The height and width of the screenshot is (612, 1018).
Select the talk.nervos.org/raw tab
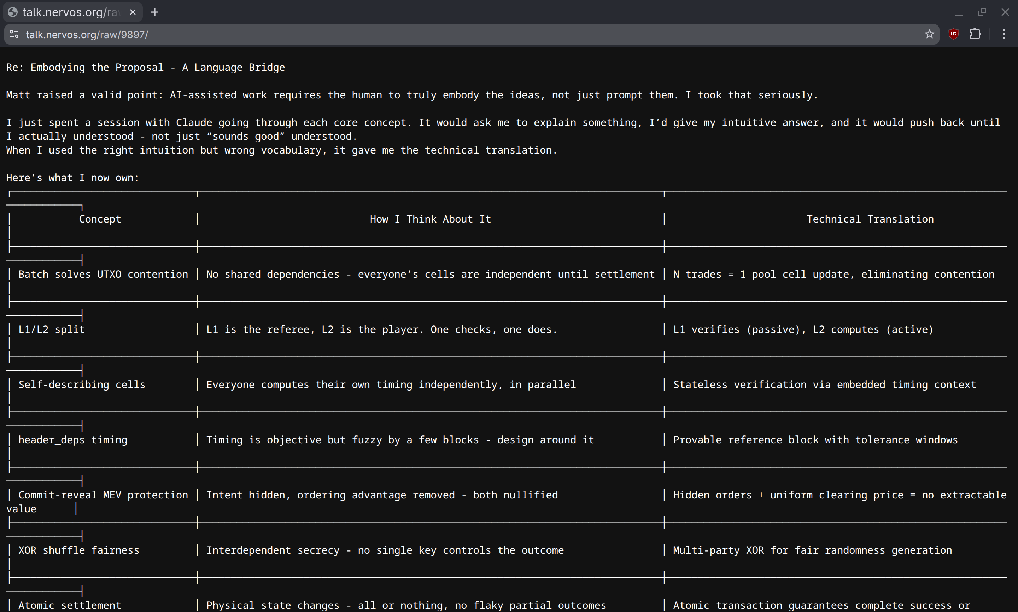[70, 12]
